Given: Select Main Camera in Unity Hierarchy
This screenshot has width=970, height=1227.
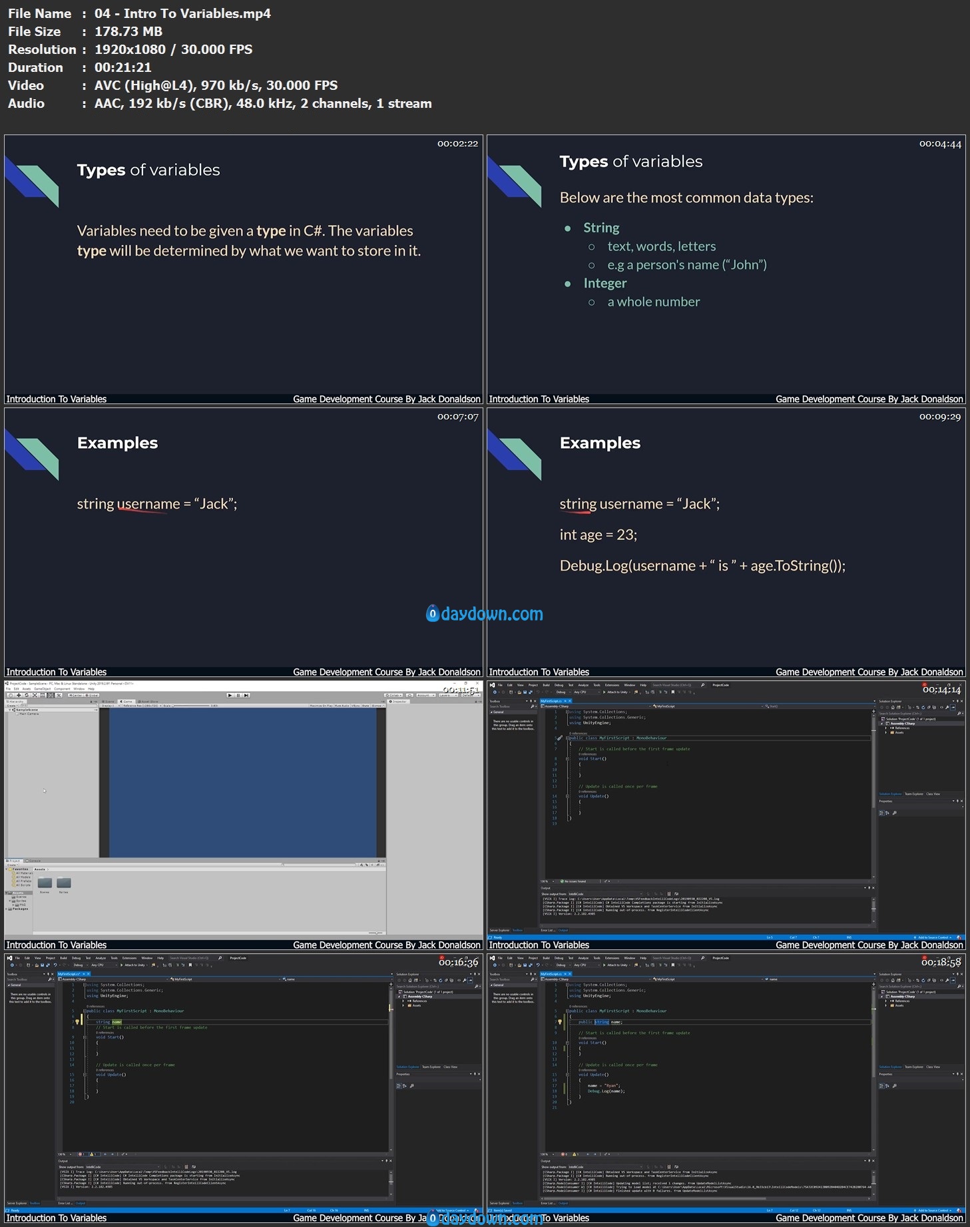Looking at the screenshot, I should 29,714.
